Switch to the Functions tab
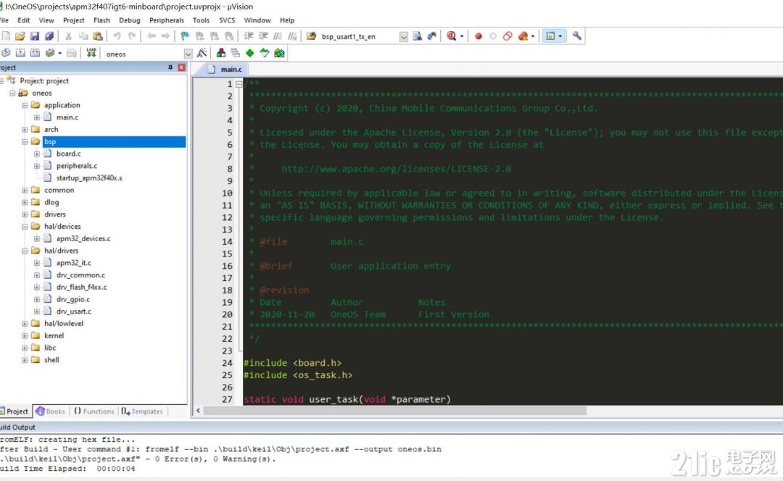The image size is (783, 481). coord(94,411)
